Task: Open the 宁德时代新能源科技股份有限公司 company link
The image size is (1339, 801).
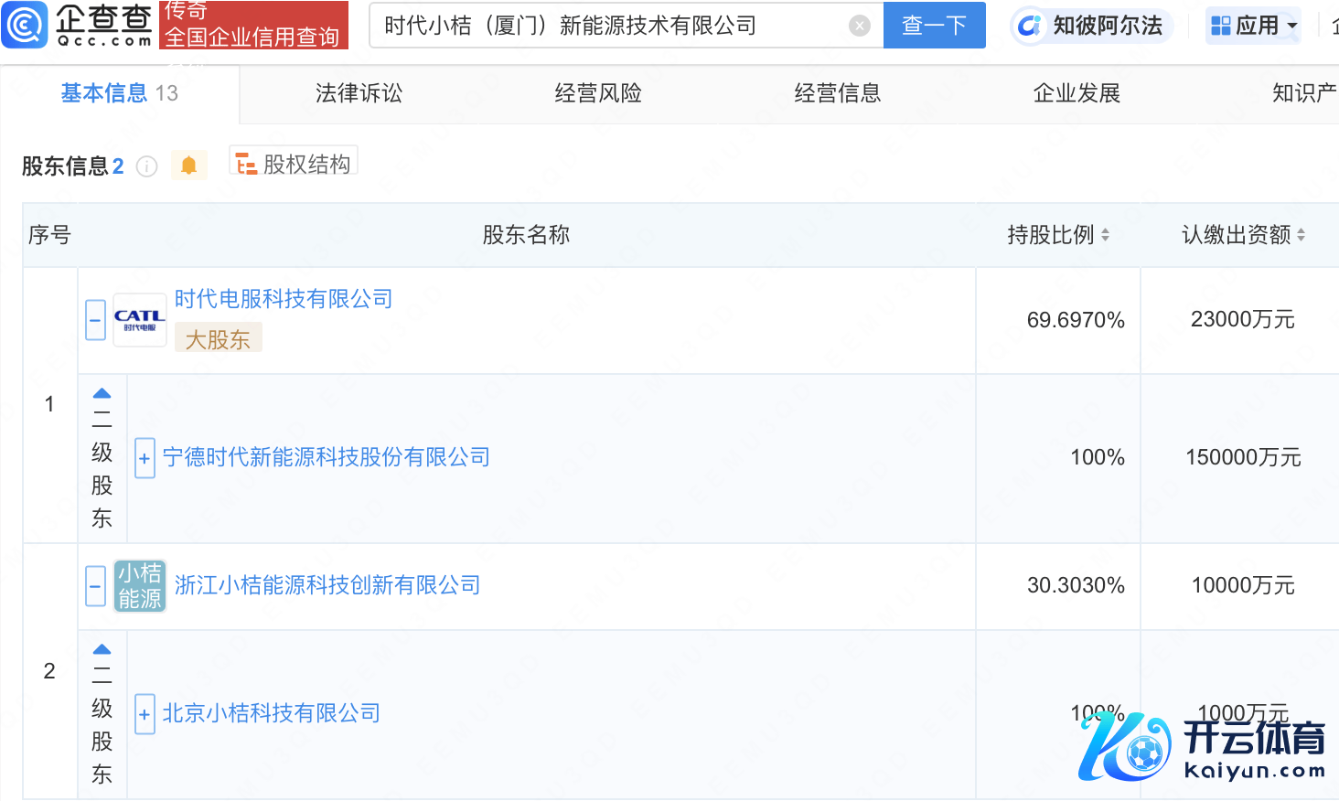Action: [x=327, y=457]
